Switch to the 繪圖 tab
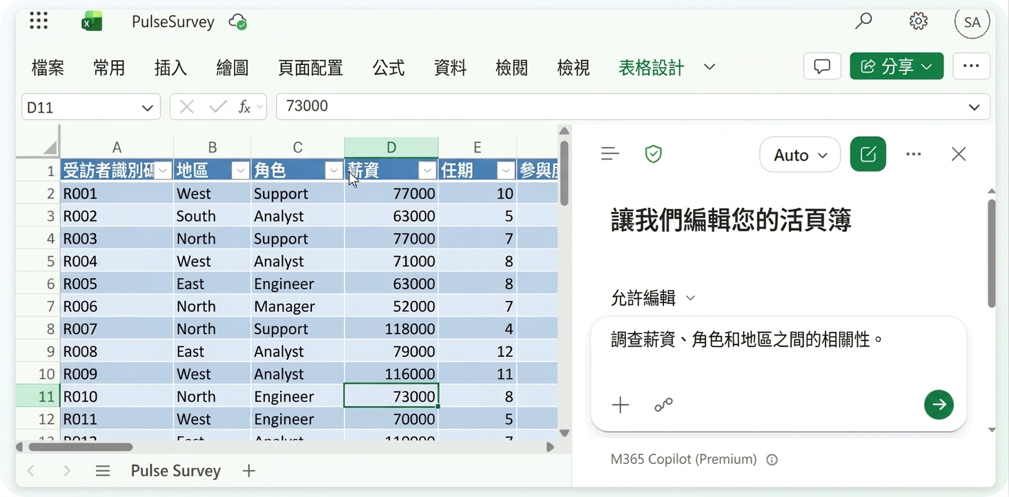The width and height of the screenshot is (1009, 497). [x=233, y=68]
